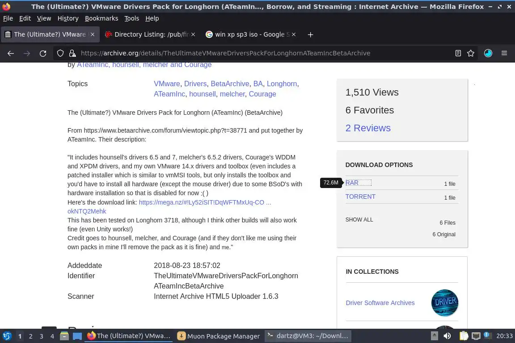Click the forward navigation arrow
Image resolution: width=515 pixels, height=343 pixels.
(x=27, y=53)
